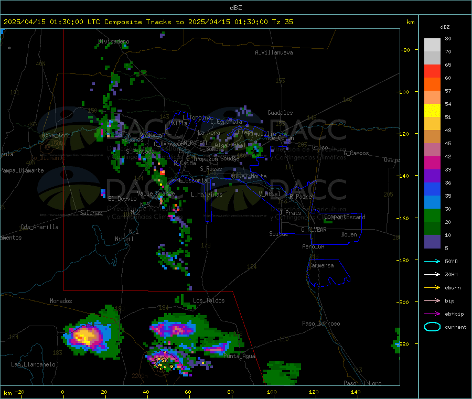Choose the purple 36-39 dBZ color band
The width and height of the screenshot is (472, 399).
432,176
